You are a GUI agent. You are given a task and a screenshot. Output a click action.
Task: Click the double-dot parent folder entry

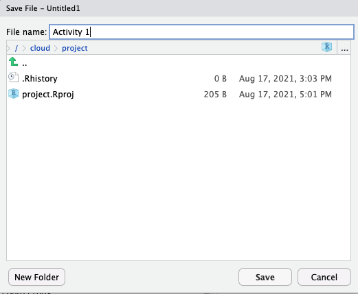pyautogui.click(x=25, y=64)
